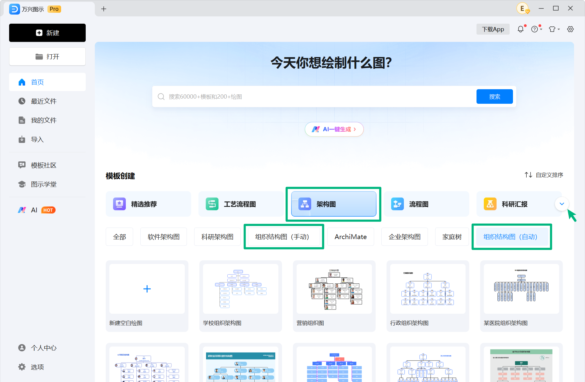Click the 下载App button

(x=493, y=29)
